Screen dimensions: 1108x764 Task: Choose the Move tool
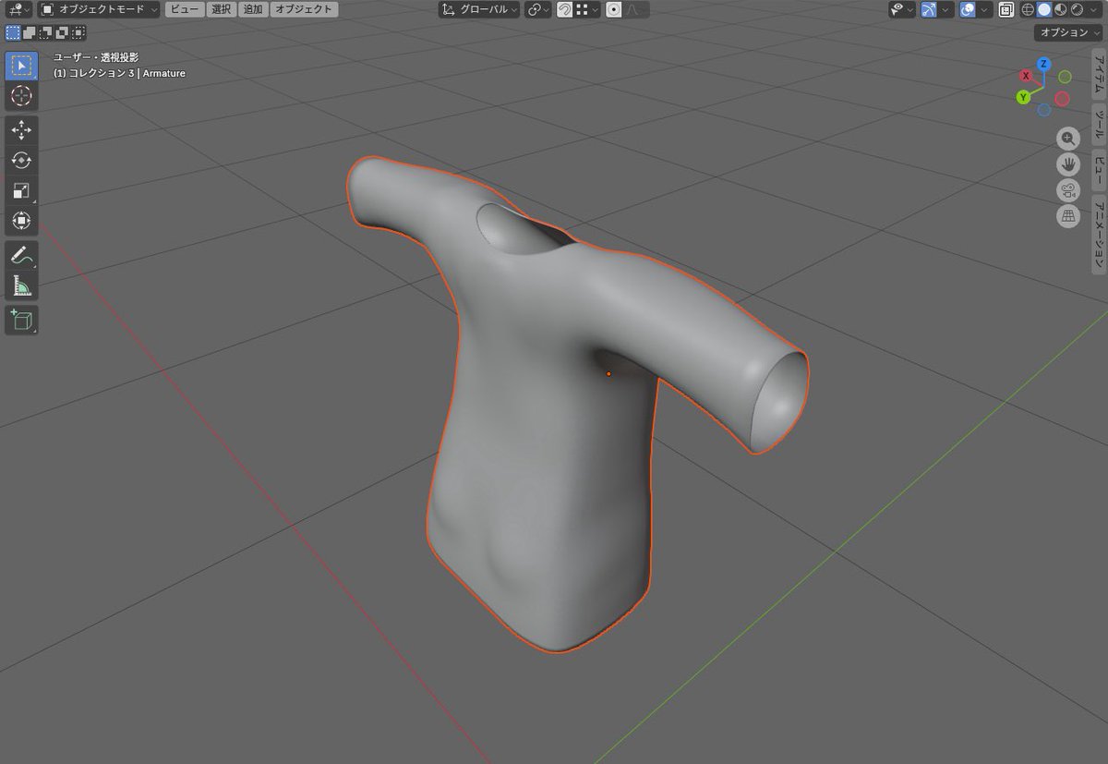(x=21, y=130)
